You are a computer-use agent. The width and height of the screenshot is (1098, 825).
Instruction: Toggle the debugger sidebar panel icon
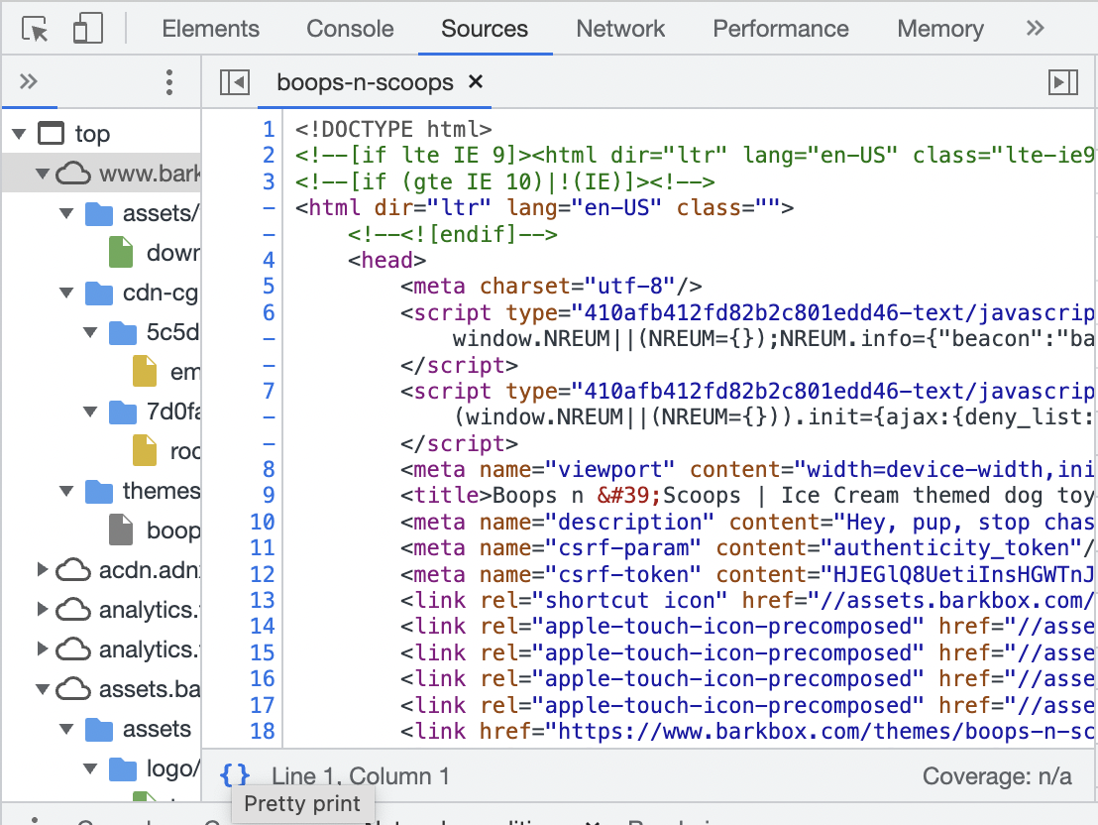point(1063,82)
